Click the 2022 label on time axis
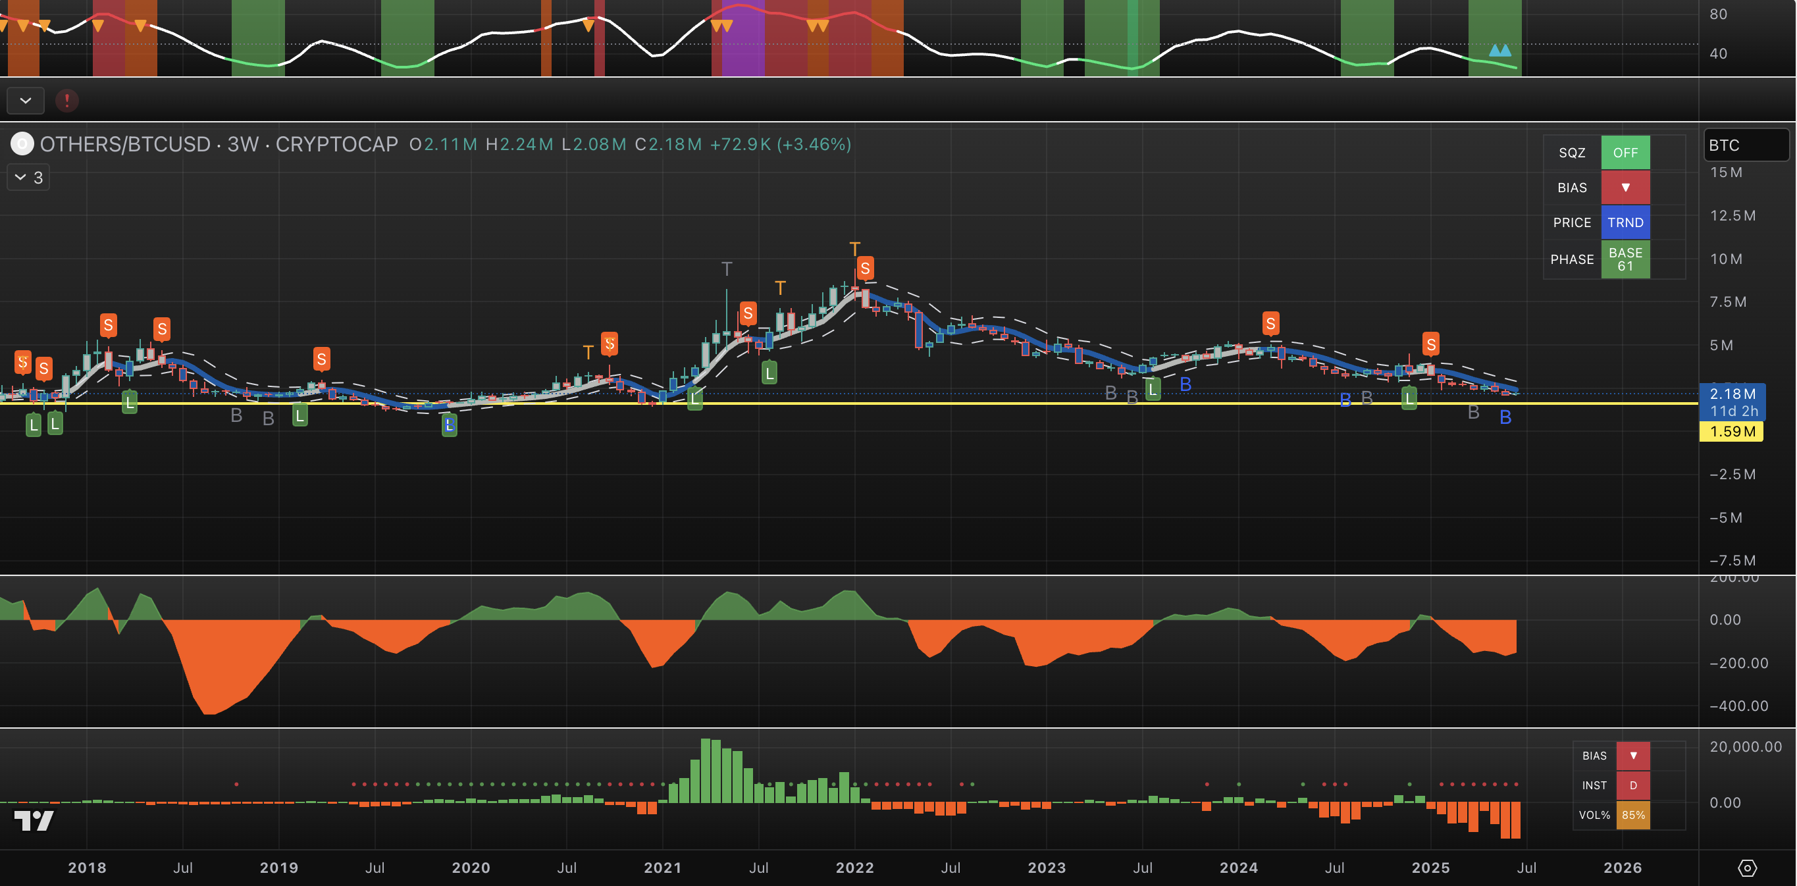This screenshot has height=886, width=1797. 854,868
